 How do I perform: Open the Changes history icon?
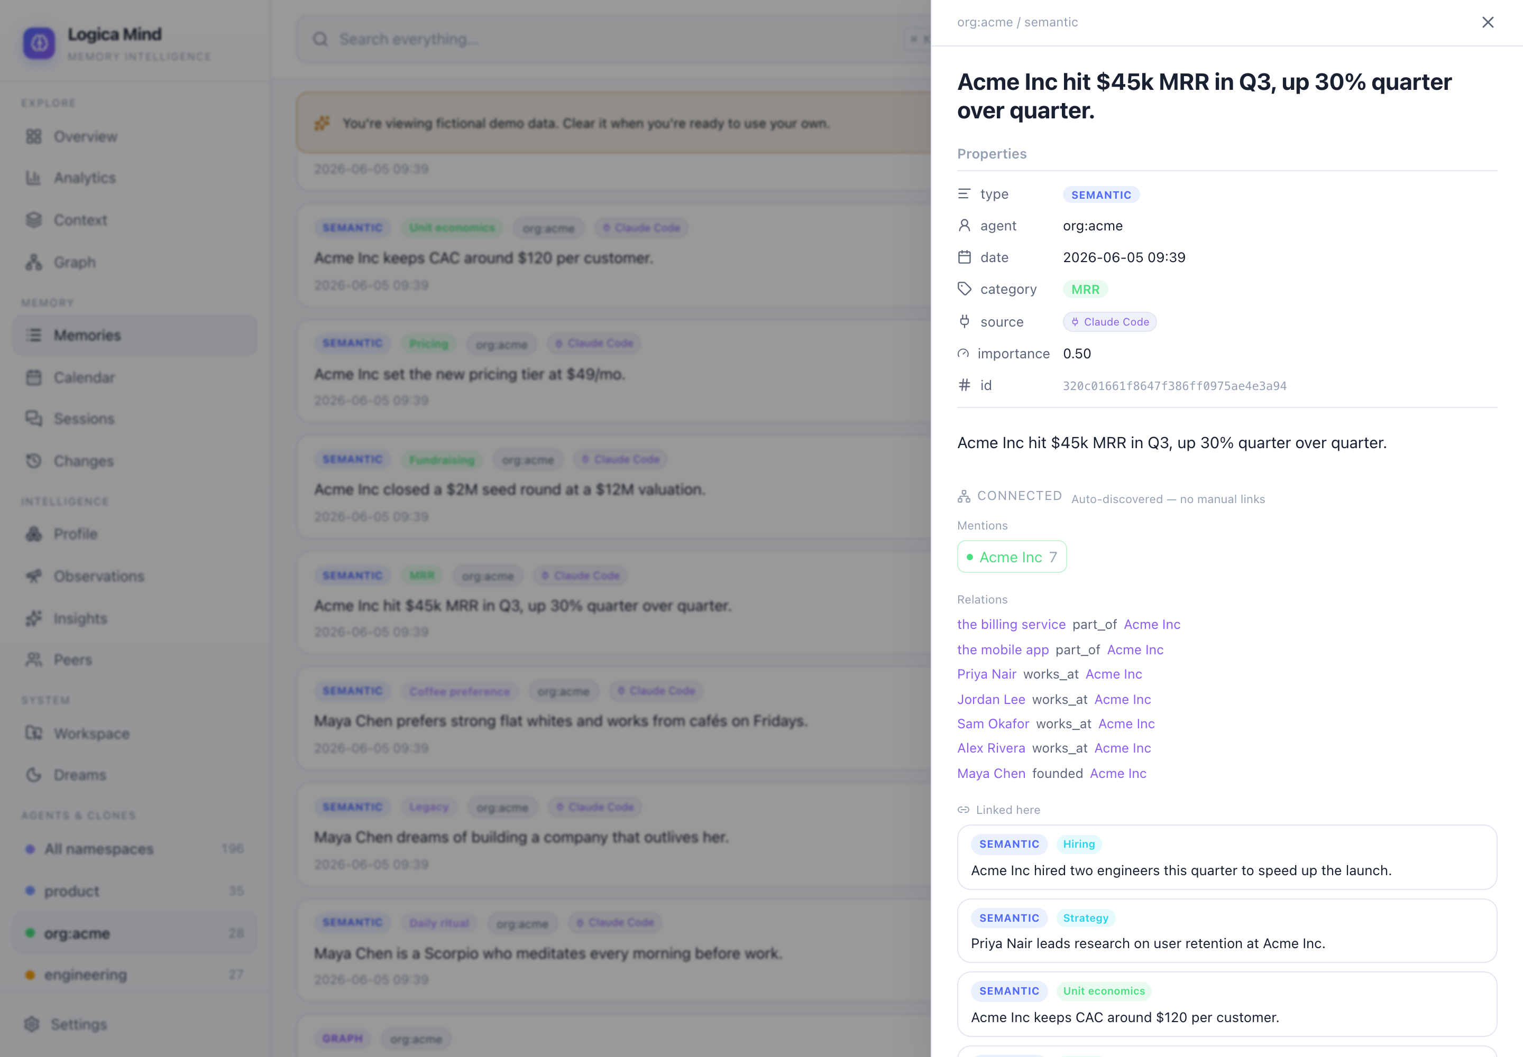point(34,461)
